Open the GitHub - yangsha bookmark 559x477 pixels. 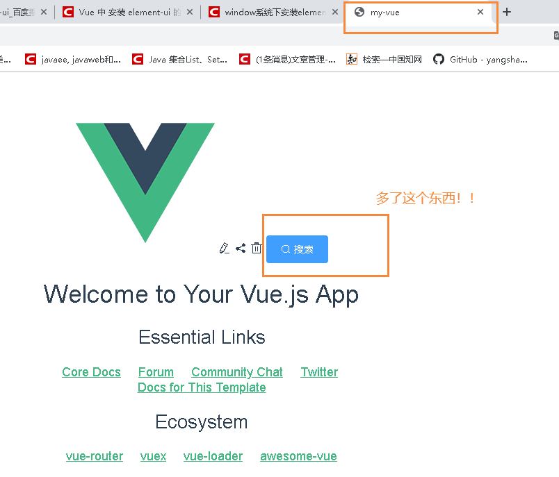pyautogui.click(x=480, y=60)
